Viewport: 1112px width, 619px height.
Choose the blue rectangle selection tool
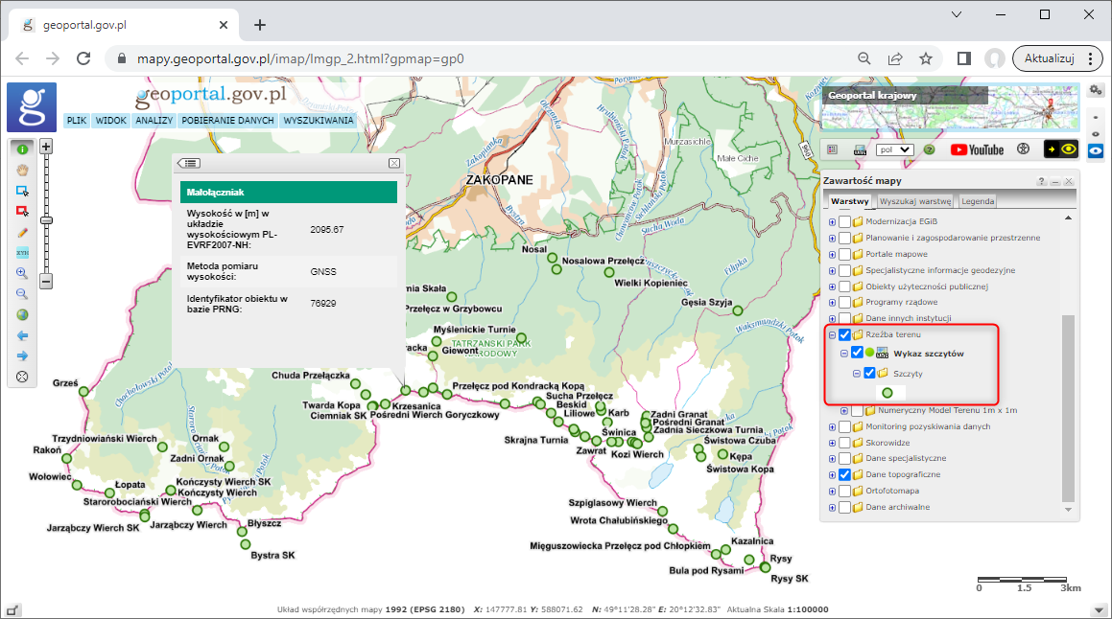[x=21, y=191]
